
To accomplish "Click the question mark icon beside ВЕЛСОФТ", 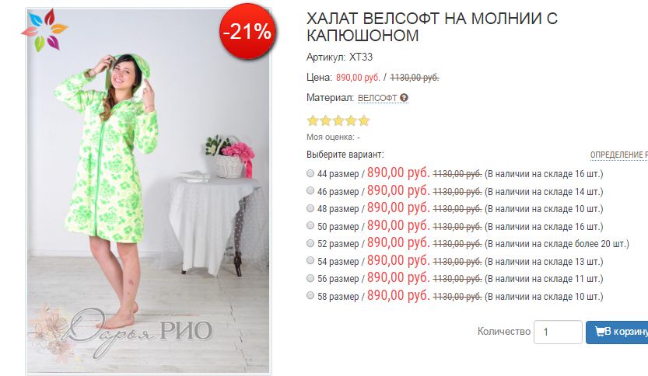I will [x=404, y=98].
